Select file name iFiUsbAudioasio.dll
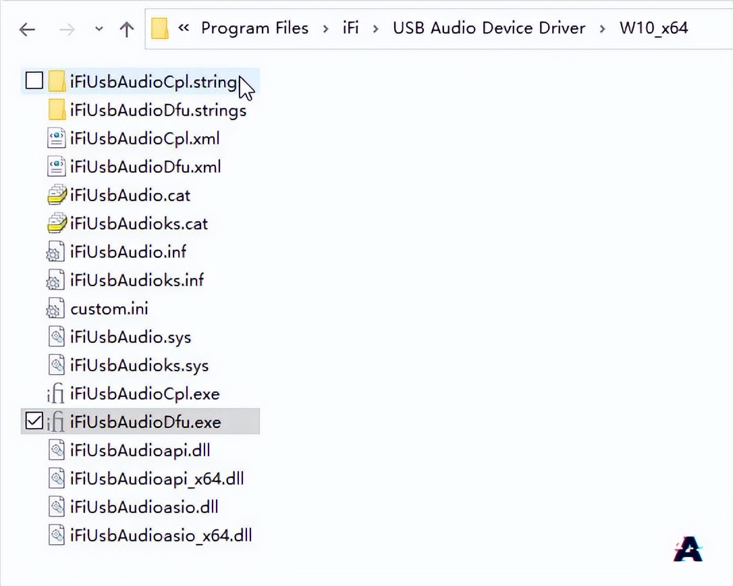 pyautogui.click(x=144, y=507)
